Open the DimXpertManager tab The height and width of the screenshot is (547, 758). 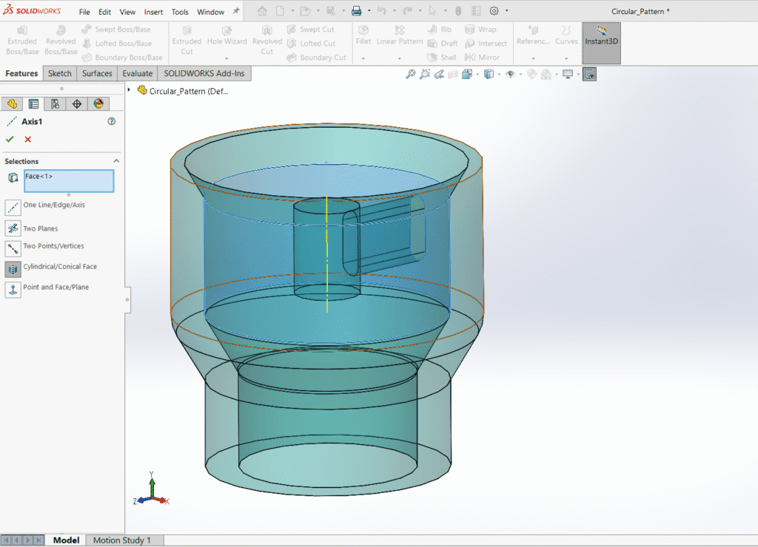pyautogui.click(x=77, y=103)
